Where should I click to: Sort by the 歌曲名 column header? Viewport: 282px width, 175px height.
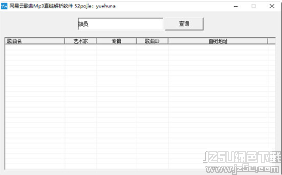coord(34,41)
